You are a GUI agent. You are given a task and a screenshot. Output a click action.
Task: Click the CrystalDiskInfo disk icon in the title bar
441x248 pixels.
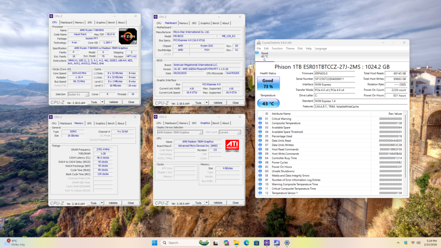(x=258, y=43)
